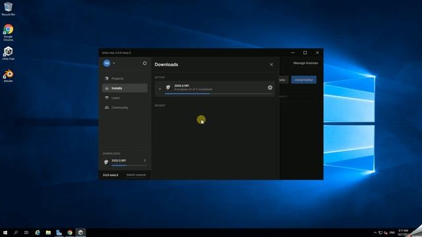Switch to Chrome in the taskbar

[70, 232]
